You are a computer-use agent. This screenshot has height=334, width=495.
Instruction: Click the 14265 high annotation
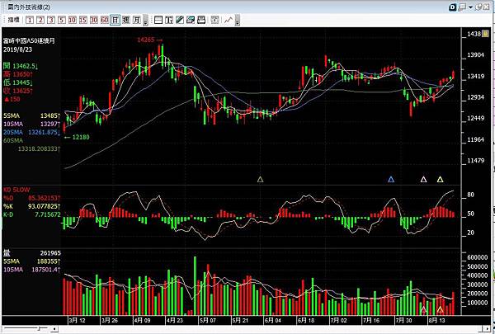pyautogui.click(x=149, y=40)
